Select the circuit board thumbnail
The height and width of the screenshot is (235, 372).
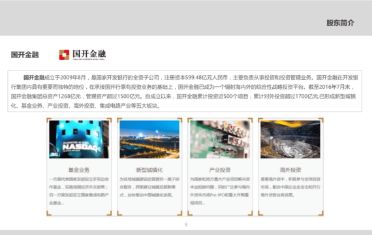(220, 139)
